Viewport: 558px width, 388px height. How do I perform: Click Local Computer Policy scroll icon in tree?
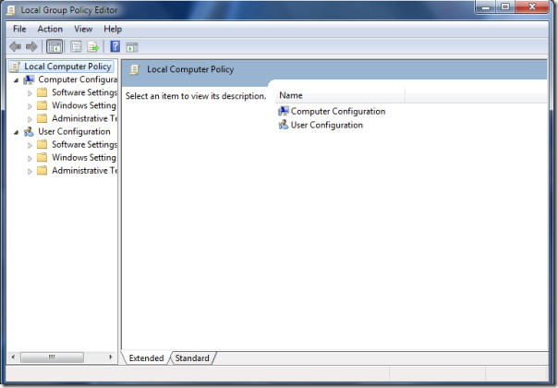click(15, 67)
